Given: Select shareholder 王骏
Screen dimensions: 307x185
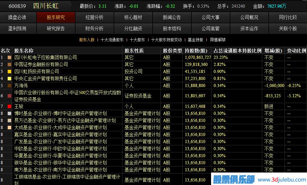Looking at the screenshot, I should 19,106.
